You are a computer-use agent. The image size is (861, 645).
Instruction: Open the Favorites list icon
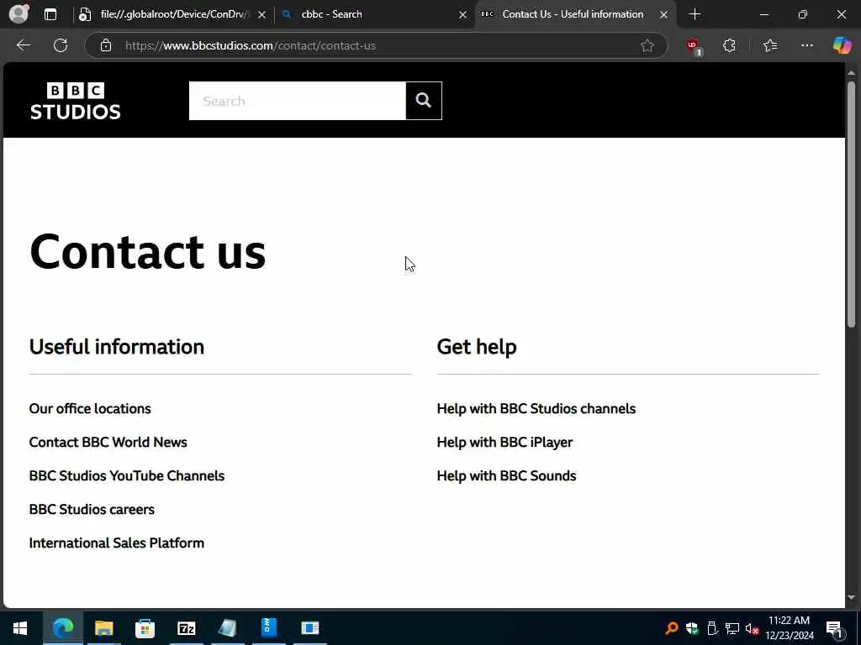coord(770,45)
